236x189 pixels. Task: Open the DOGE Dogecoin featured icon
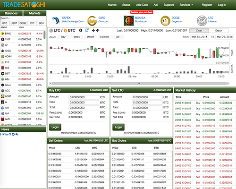[165, 21]
